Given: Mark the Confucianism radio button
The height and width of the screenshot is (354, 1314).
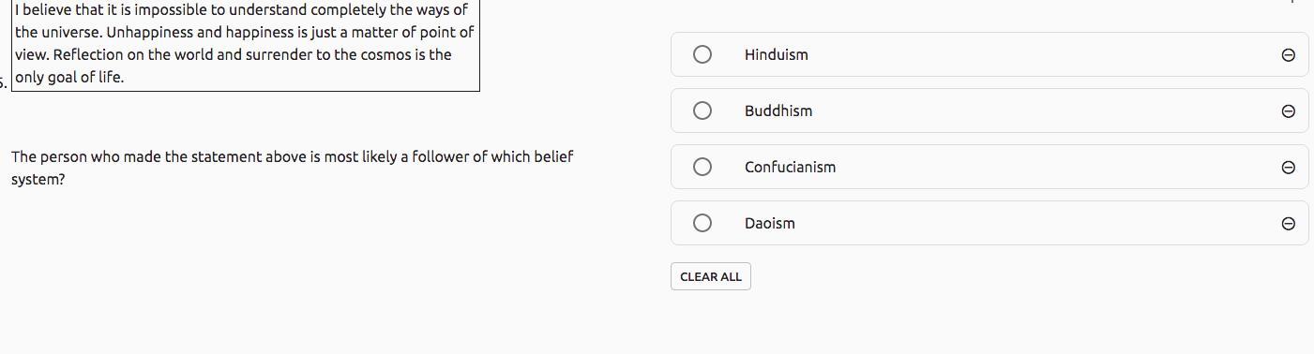Looking at the screenshot, I should coord(702,167).
